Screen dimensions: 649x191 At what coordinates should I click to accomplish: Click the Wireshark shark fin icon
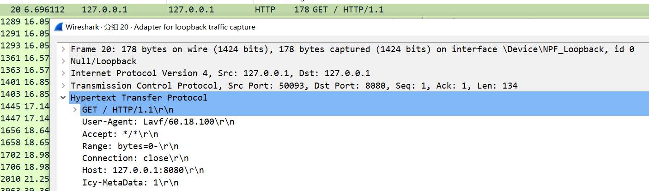click(x=58, y=27)
